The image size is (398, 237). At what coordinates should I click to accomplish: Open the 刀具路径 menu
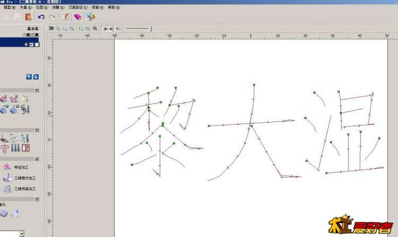[x=78, y=7]
